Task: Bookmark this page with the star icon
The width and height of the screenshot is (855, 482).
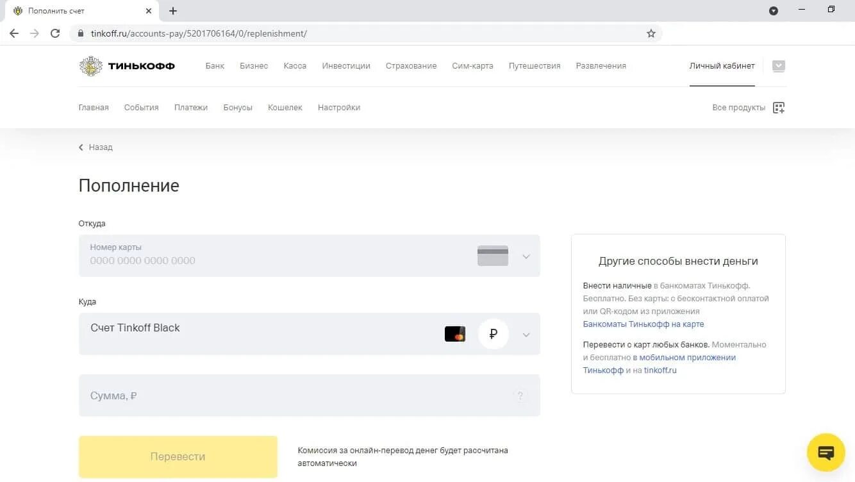Action: (x=651, y=33)
